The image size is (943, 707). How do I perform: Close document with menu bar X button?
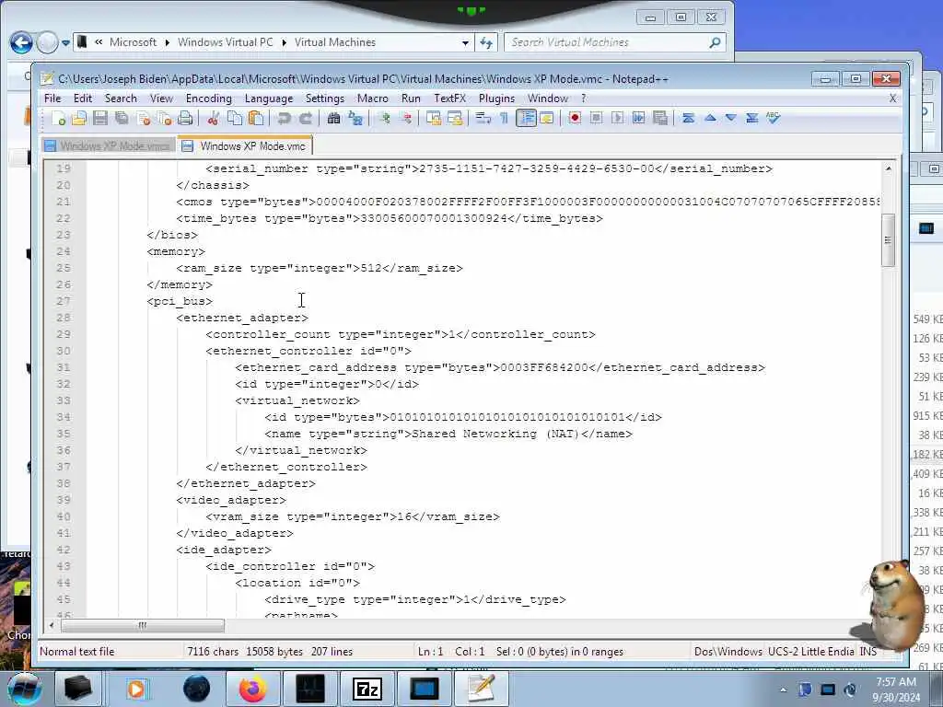click(x=892, y=98)
